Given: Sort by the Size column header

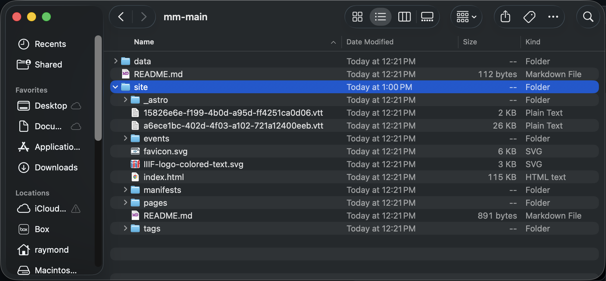Looking at the screenshot, I should (x=470, y=42).
